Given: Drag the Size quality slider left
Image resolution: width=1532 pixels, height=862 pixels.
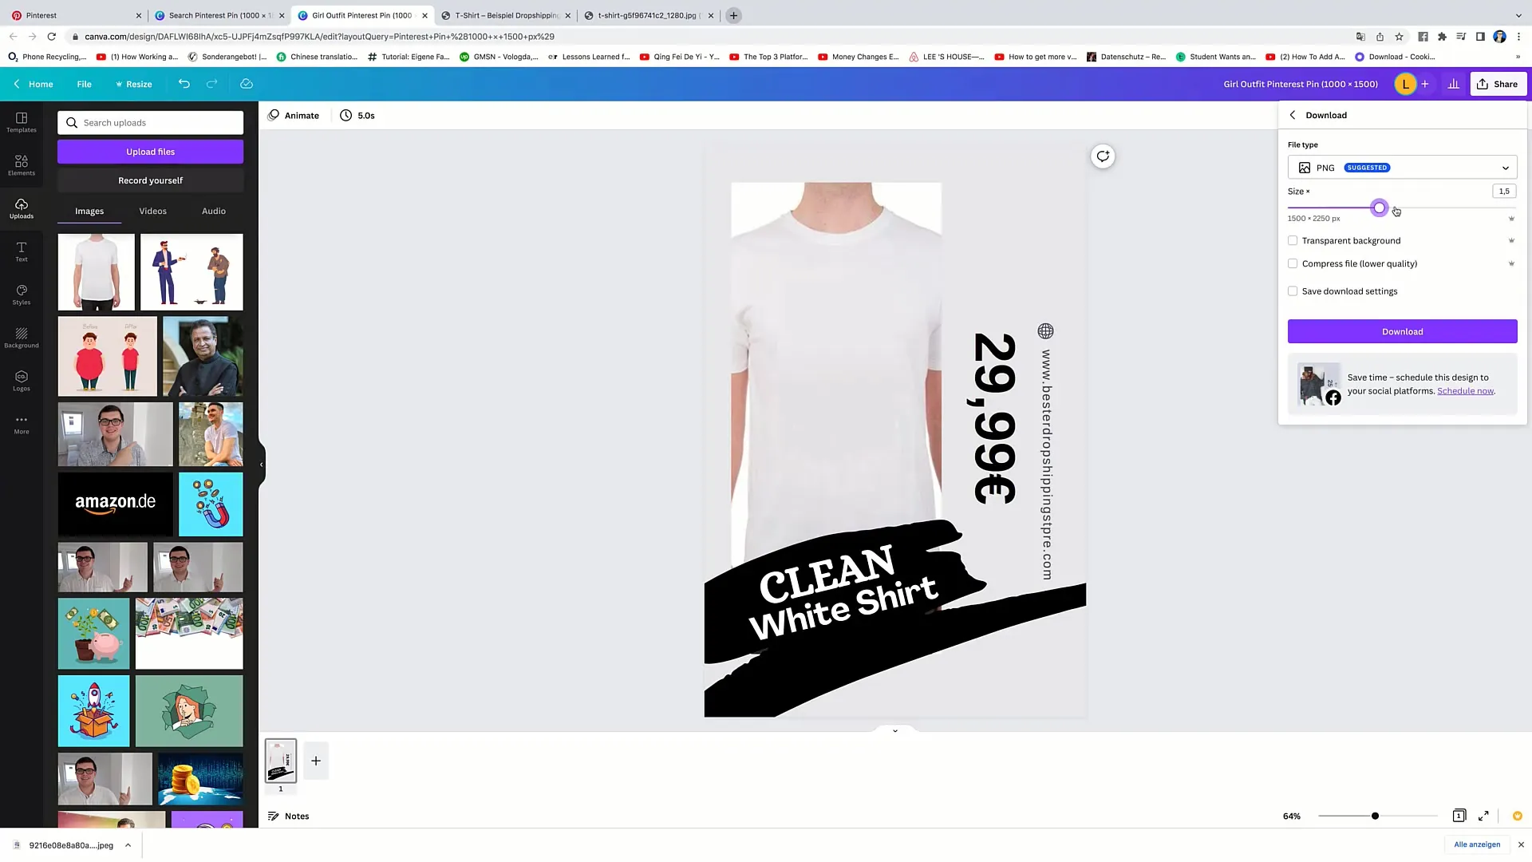Looking at the screenshot, I should (x=1378, y=208).
